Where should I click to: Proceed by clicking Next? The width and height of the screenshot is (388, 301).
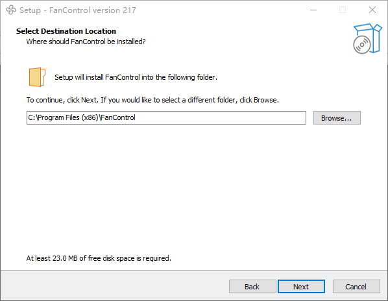coord(301,287)
